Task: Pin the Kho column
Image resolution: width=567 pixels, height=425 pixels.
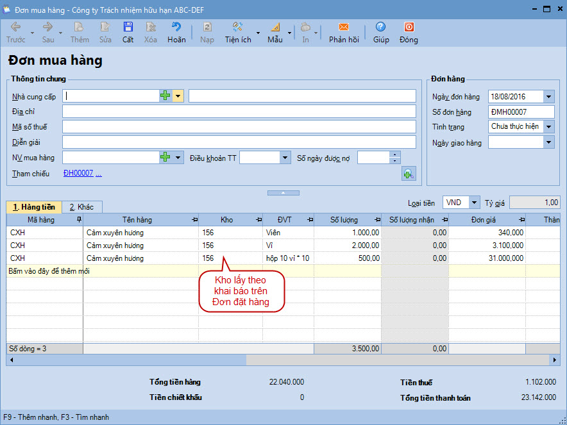Action: coord(258,219)
